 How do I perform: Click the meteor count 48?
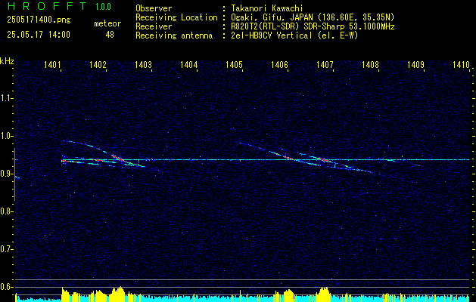(x=110, y=35)
